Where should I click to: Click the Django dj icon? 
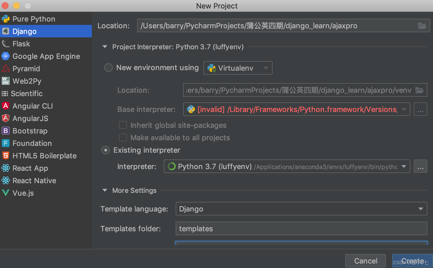[6, 31]
